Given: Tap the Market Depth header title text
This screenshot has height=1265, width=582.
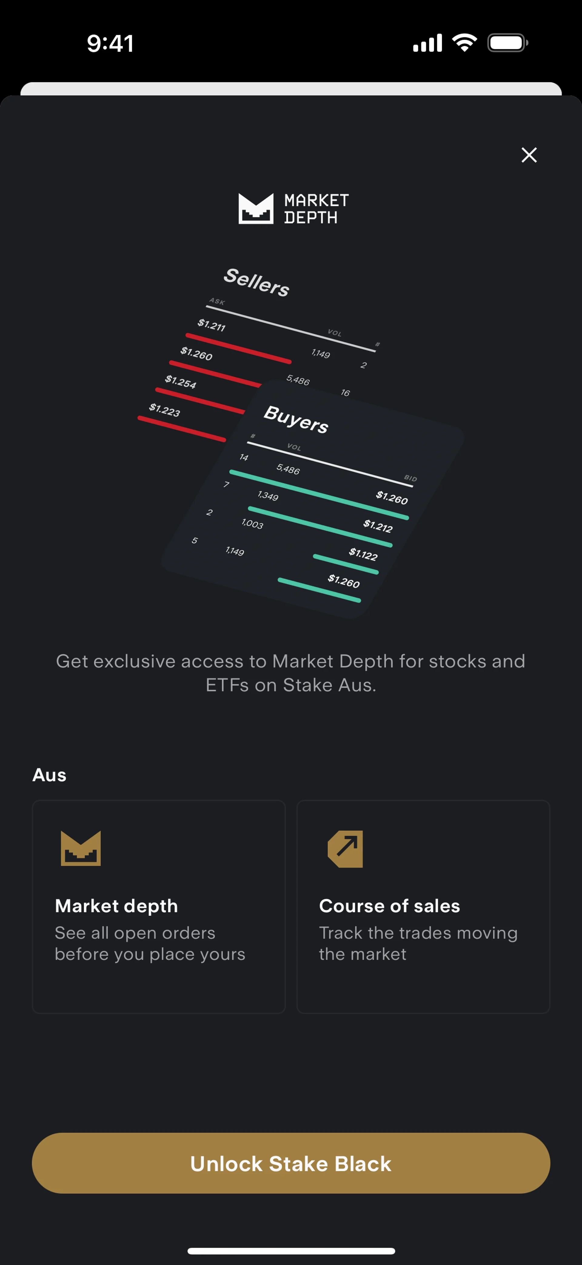Looking at the screenshot, I should (x=316, y=208).
